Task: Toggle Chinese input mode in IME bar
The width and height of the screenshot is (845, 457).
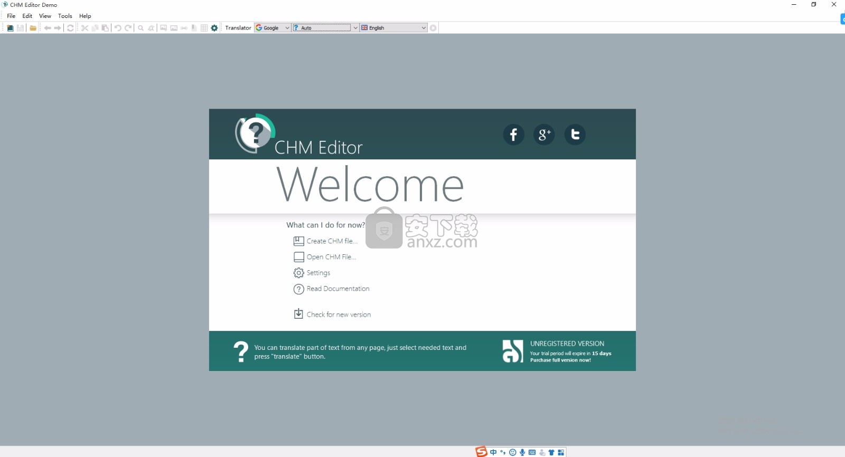Action: coord(493,452)
